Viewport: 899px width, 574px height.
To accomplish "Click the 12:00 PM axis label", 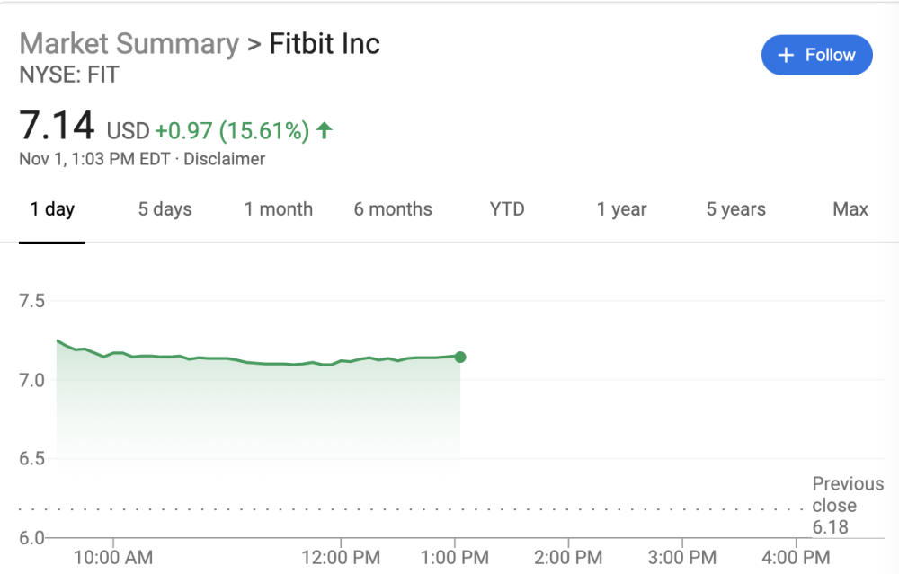I will (341, 558).
